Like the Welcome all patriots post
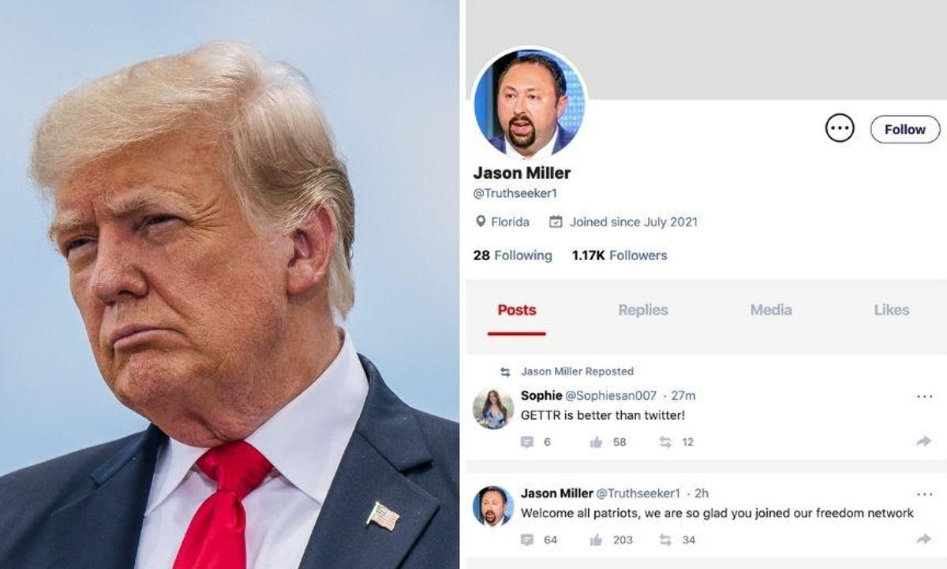Image resolution: width=947 pixels, height=569 pixels. tap(597, 540)
